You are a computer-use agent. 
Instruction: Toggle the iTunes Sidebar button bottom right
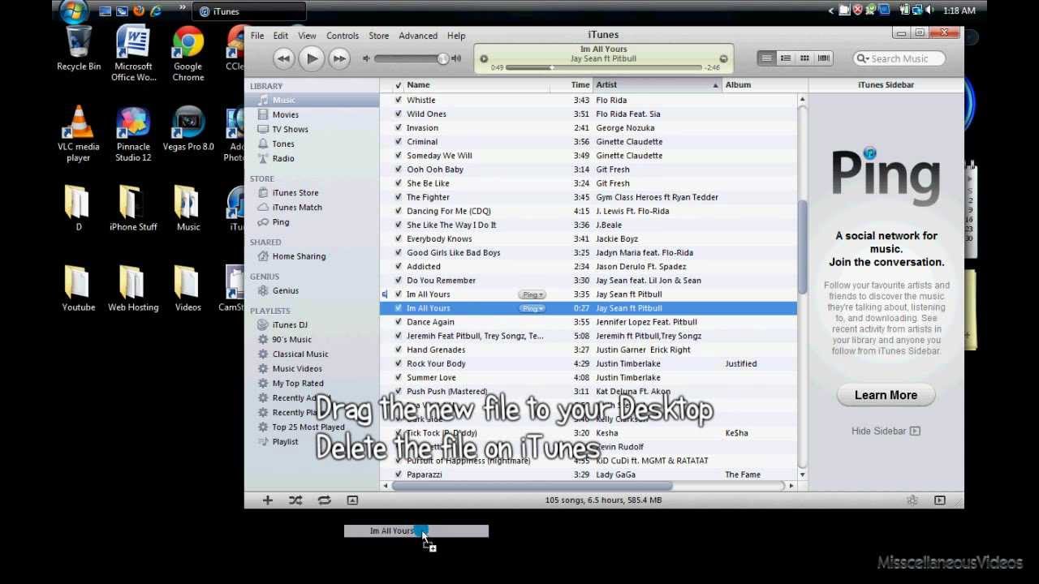940,500
